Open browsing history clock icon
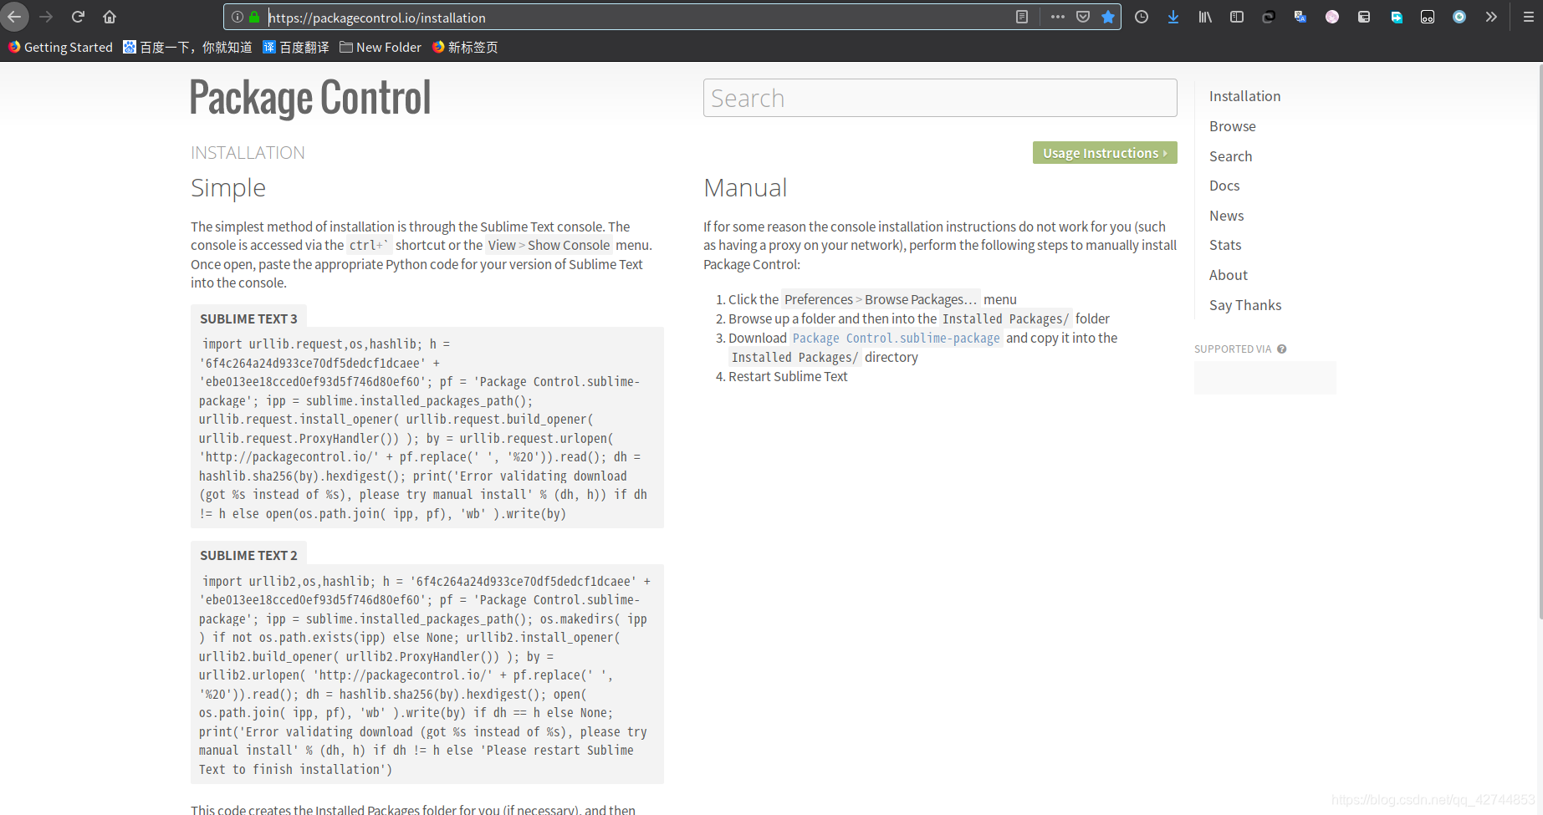The image size is (1543, 815). [x=1142, y=17]
